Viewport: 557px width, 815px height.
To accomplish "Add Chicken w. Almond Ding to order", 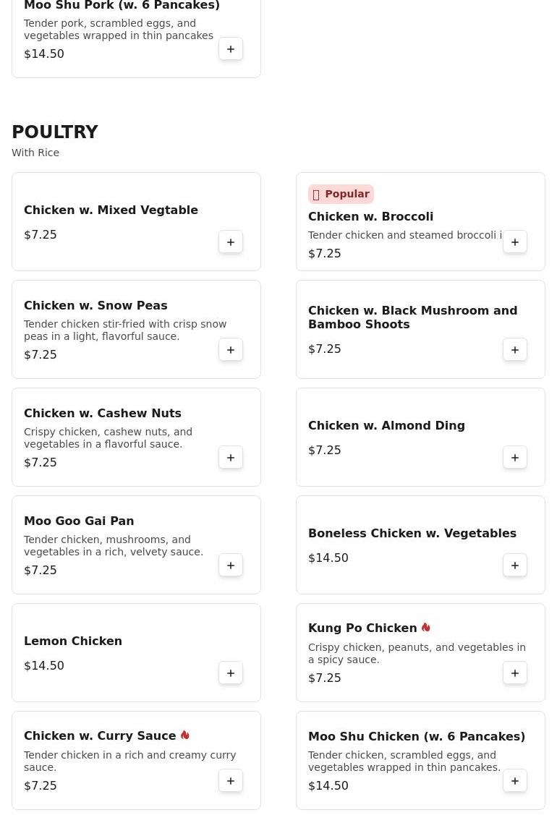I will point(515,458).
